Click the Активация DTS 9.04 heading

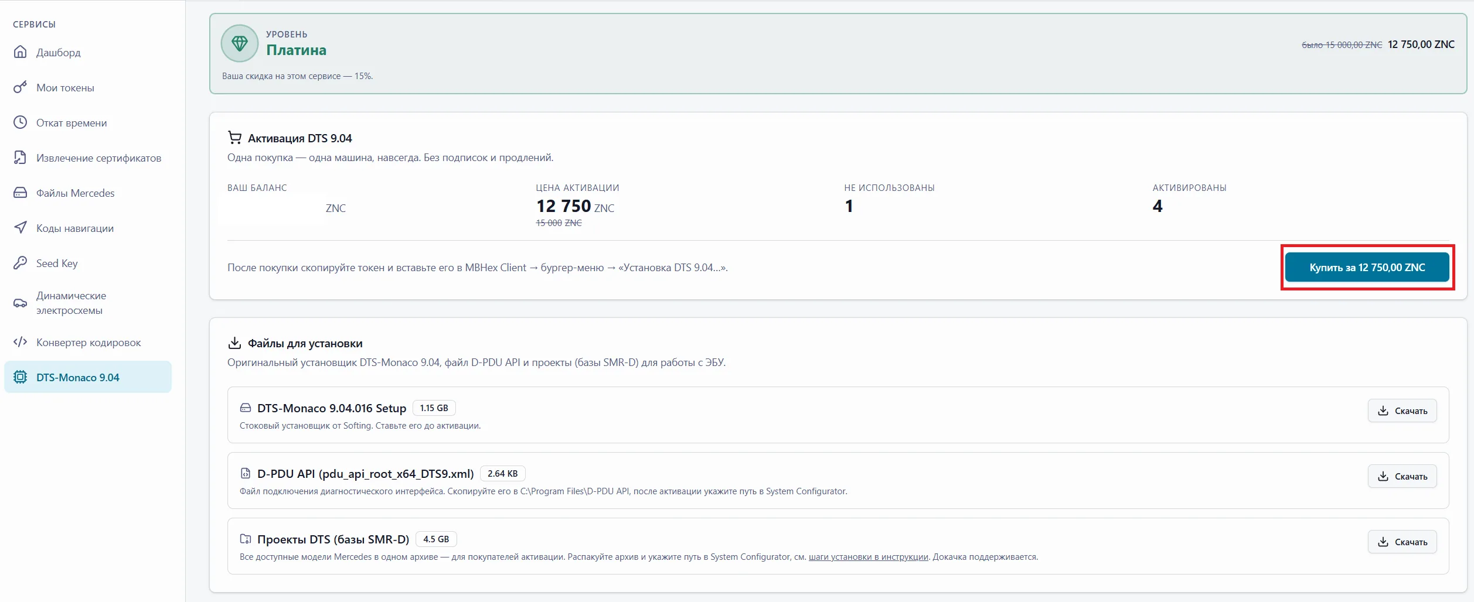click(299, 138)
